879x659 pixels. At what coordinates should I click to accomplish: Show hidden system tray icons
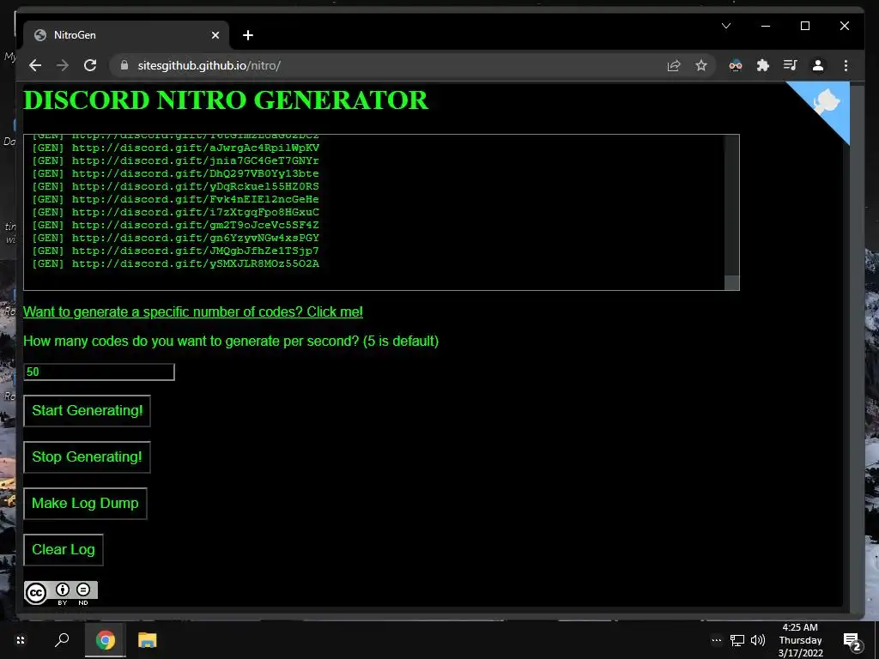pos(717,640)
